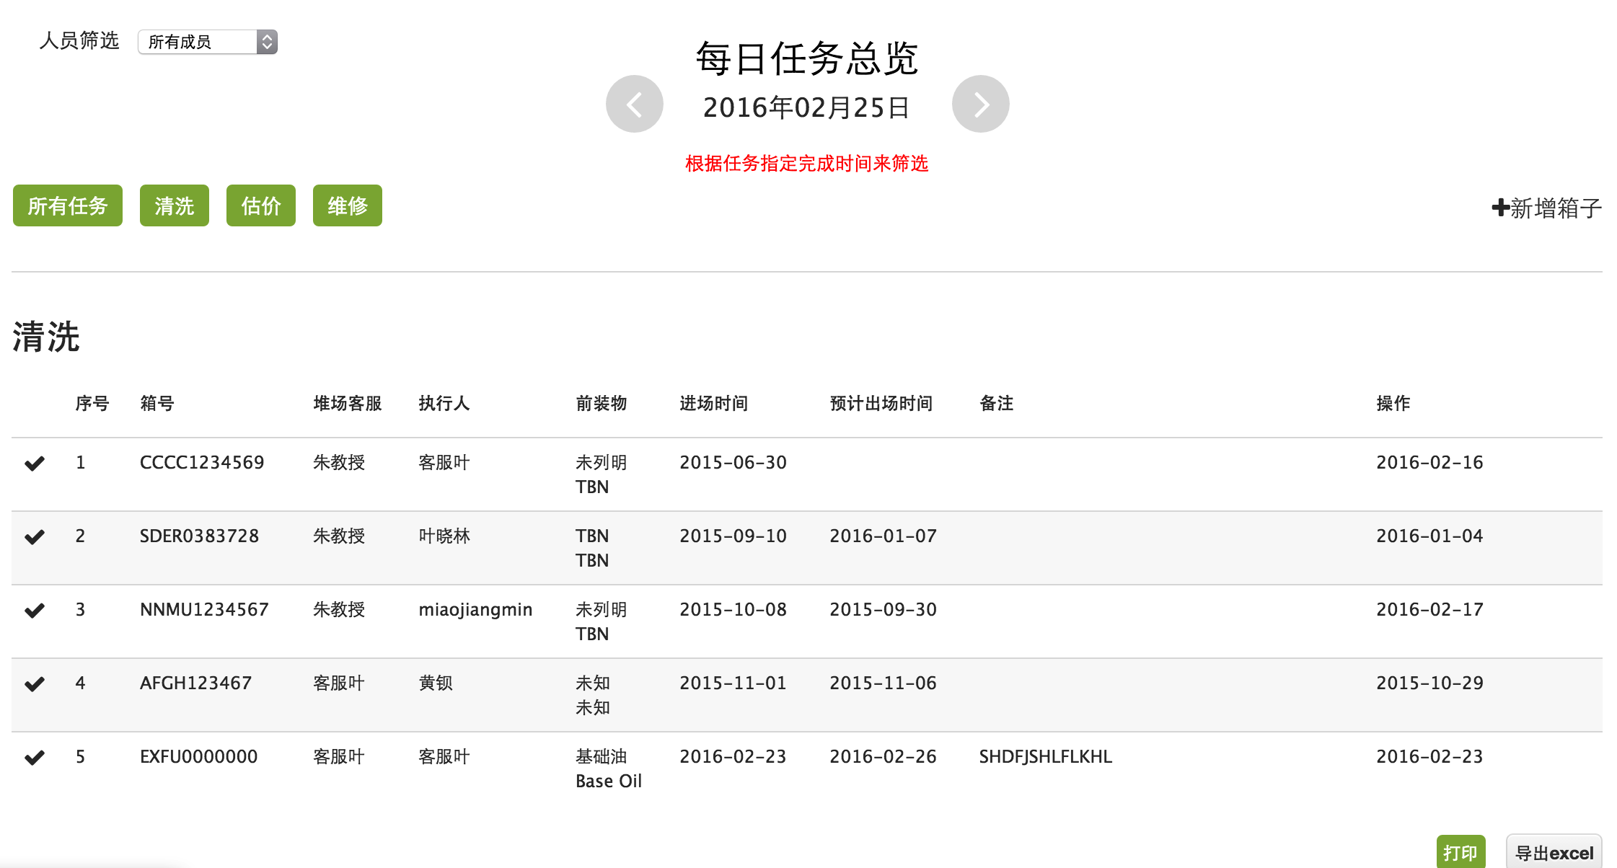This screenshot has height=868, width=1617.
Task: Click the plus icon for 新增箱子
Action: point(1500,208)
